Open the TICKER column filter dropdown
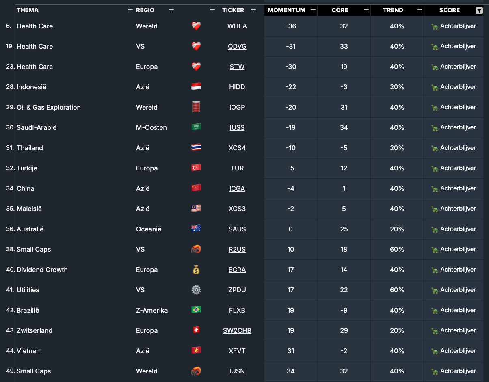Viewport: 489px width, 382px height. 253,11
